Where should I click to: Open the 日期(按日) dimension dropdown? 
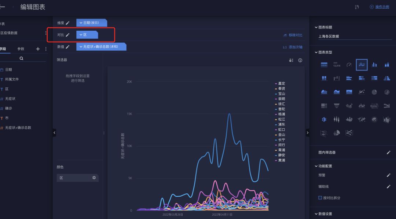[x=92, y=23]
